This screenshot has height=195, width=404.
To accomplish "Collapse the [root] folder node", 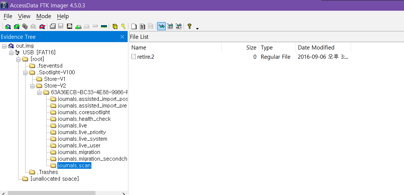I will (18, 59).
